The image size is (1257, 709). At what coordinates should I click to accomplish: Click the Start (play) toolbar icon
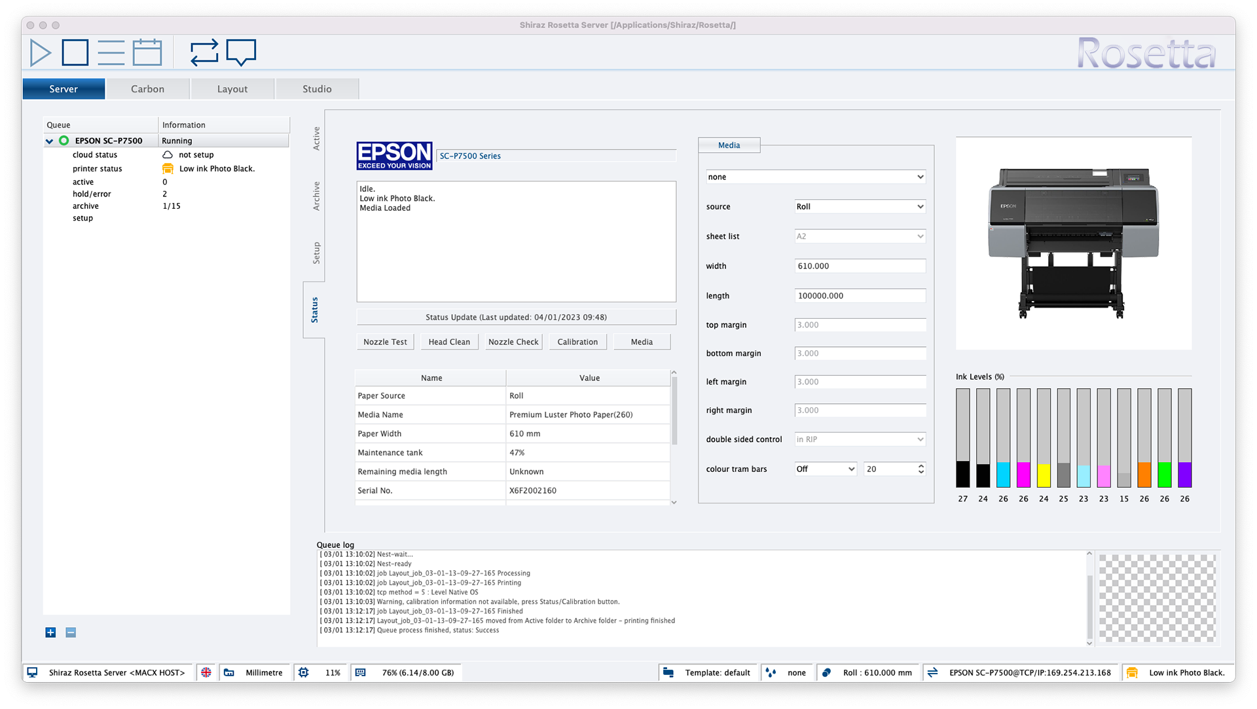pos(41,52)
